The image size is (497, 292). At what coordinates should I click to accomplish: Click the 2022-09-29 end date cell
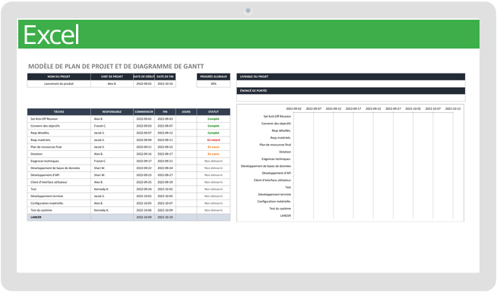click(x=165, y=182)
